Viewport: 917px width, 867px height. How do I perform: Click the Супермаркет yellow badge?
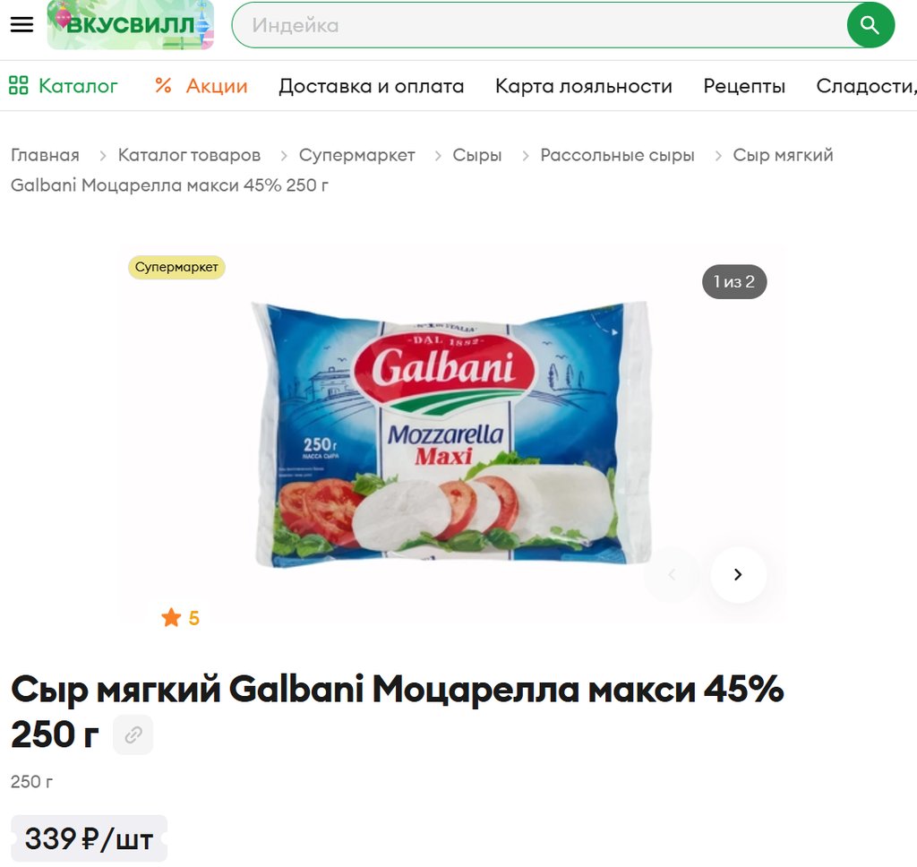pyautogui.click(x=176, y=267)
